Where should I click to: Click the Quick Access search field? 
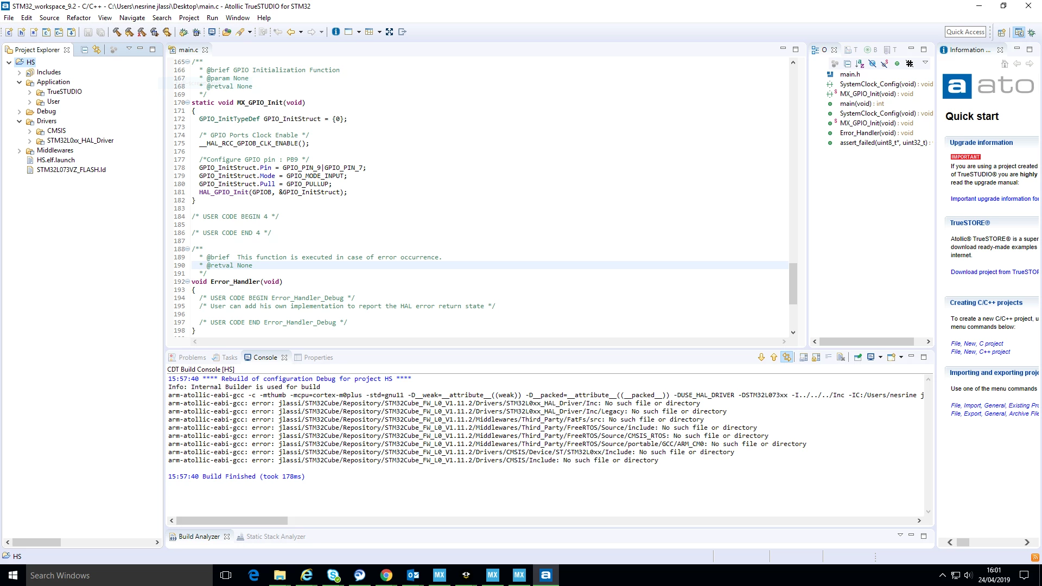(965, 32)
